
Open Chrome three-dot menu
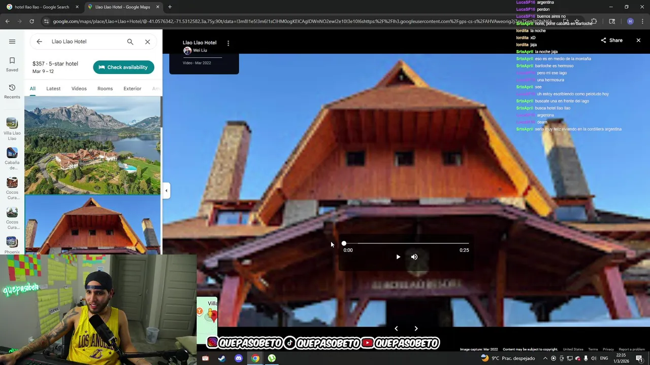642,21
